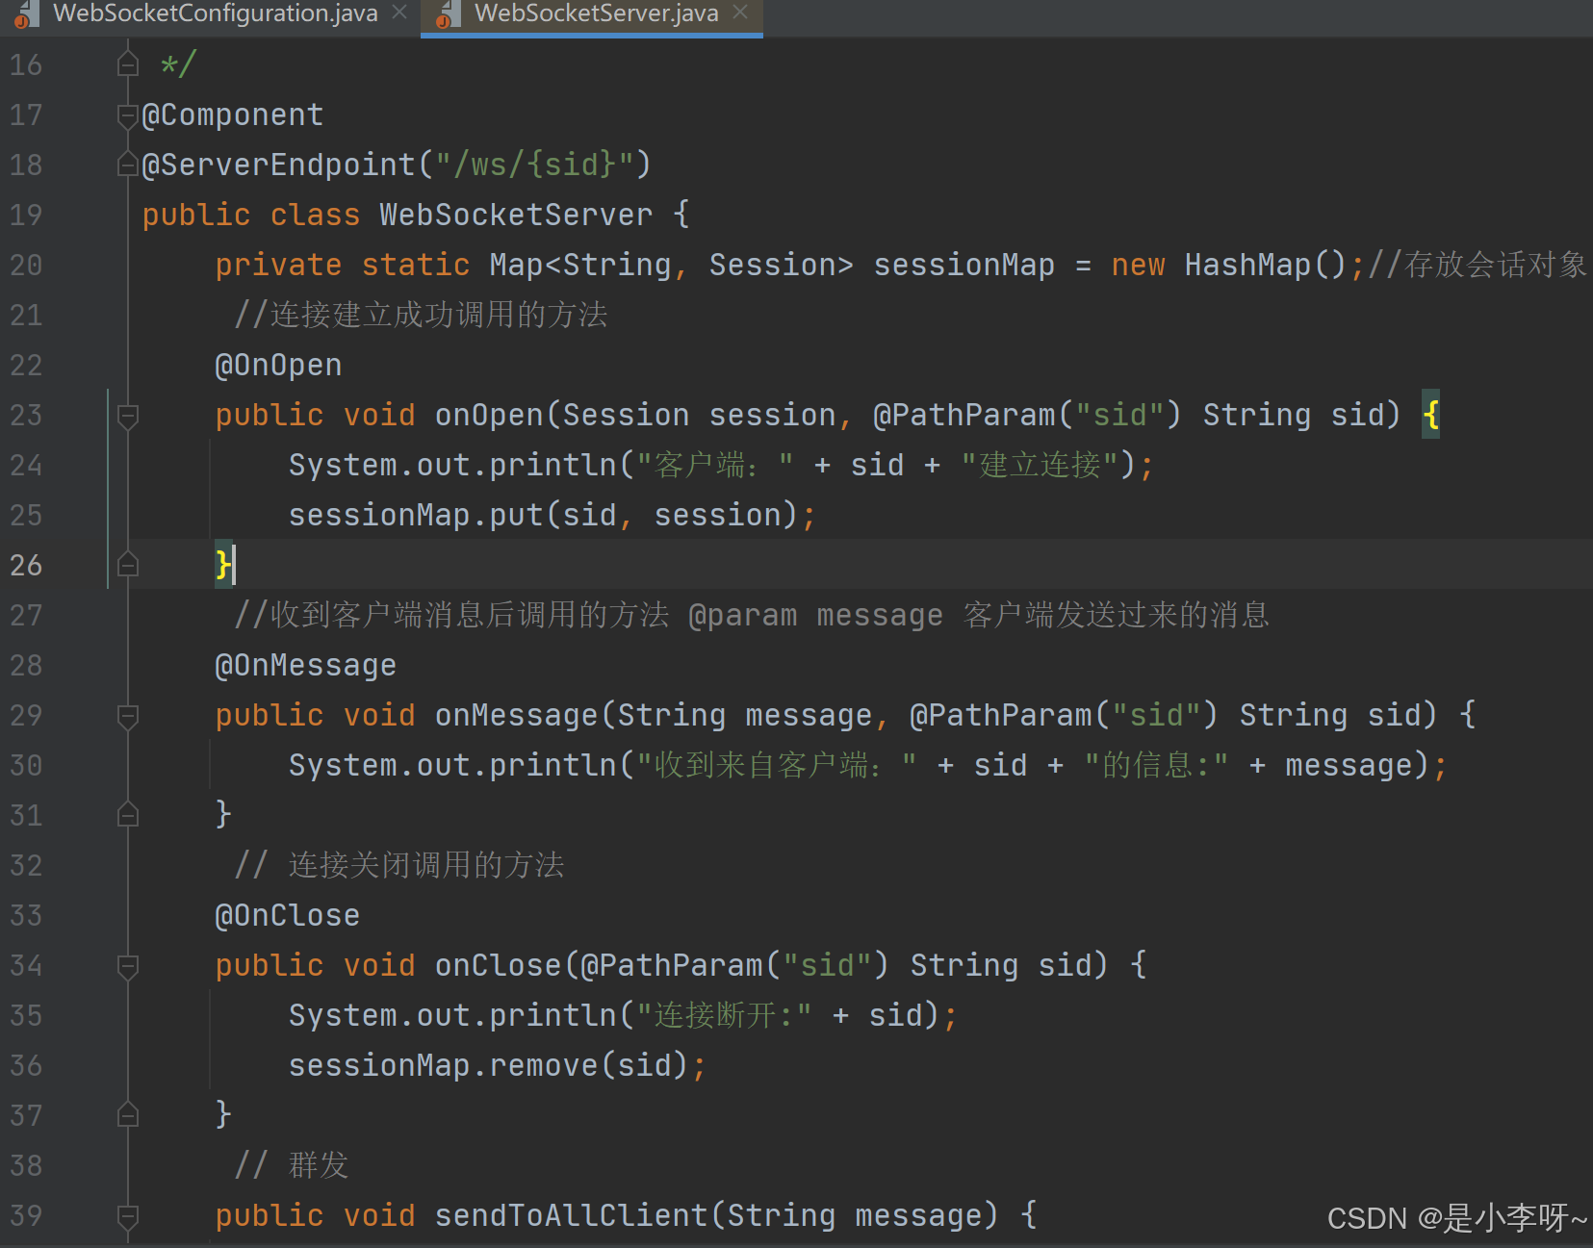The width and height of the screenshot is (1593, 1248).
Task: Click HashMap constructor call on line 20
Action: pyautogui.click(x=1265, y=265)
